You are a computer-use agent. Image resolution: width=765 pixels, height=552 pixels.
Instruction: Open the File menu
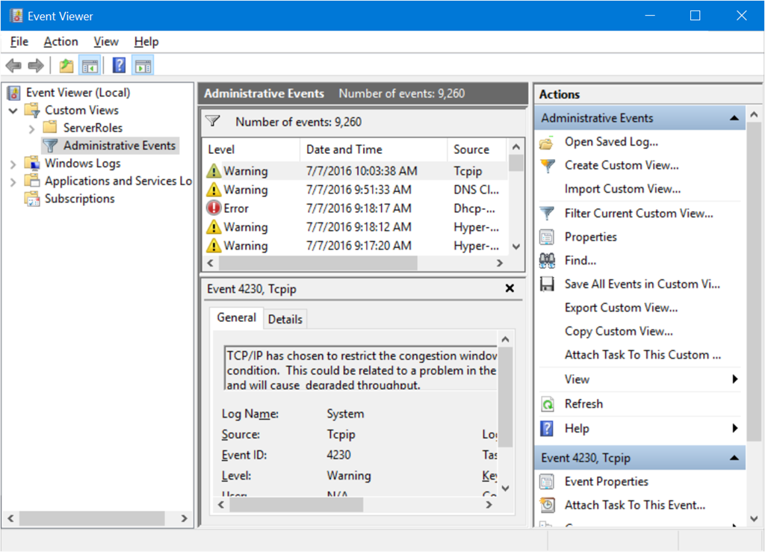(19, 42)
